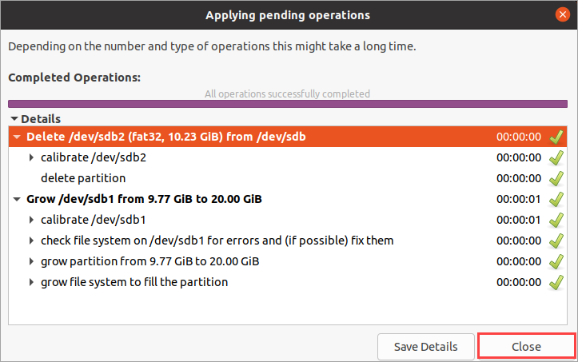578x362 pixels.
Task: Collapse the Grow /dev/sdb1 operation
Action: click(x=17, y=199)
